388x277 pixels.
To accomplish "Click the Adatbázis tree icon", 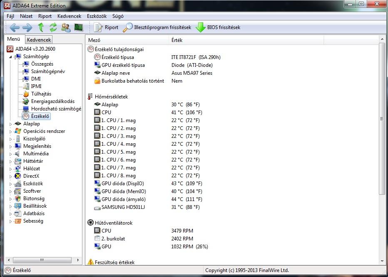I will tap(18, 213).
